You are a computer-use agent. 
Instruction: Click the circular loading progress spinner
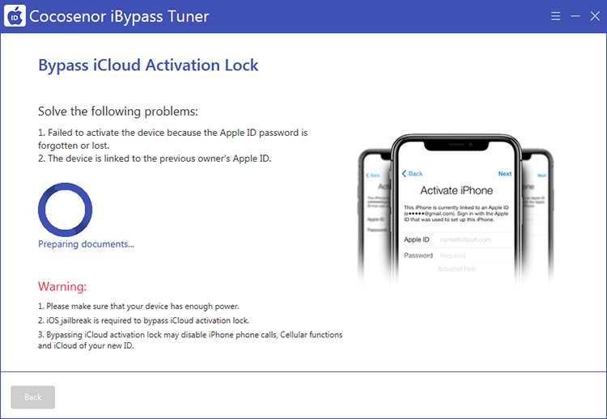pyautogui.click(x=65, y=209)
